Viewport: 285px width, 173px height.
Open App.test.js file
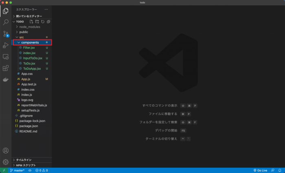click(32, 84)
